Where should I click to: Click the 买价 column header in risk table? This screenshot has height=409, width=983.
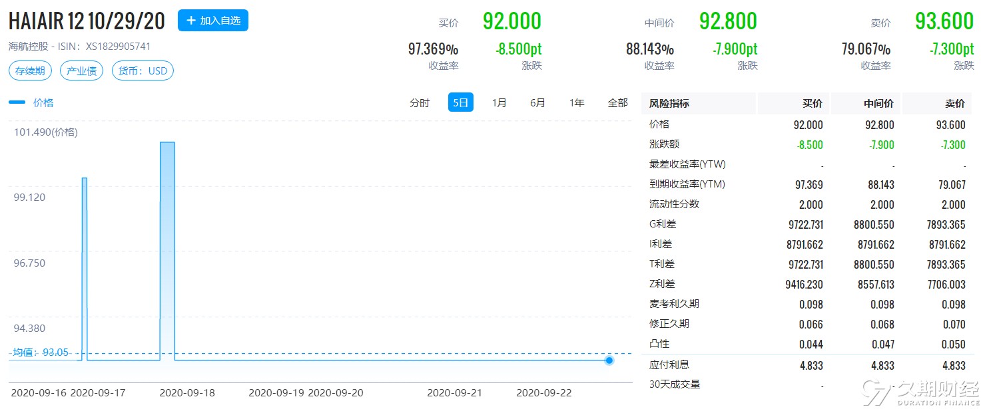(x=813, y=104)
